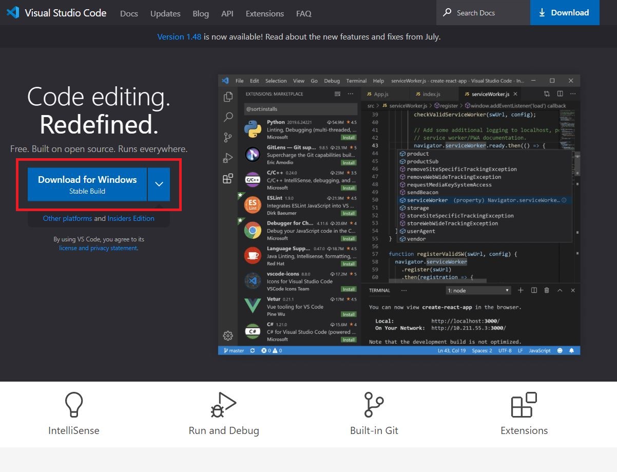Open Run and Debug icon in the activity bar

coord(228,158)
